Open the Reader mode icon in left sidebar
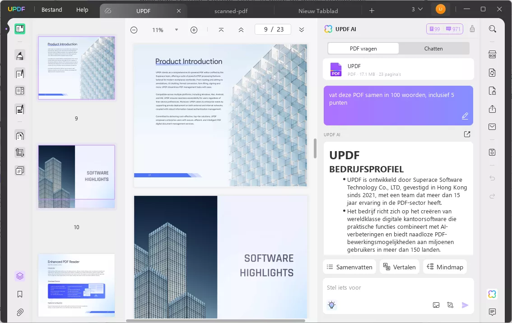 [x=20, y=29]
